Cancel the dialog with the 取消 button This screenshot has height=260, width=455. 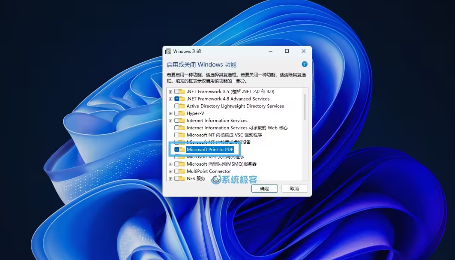(x=294, y=189)
